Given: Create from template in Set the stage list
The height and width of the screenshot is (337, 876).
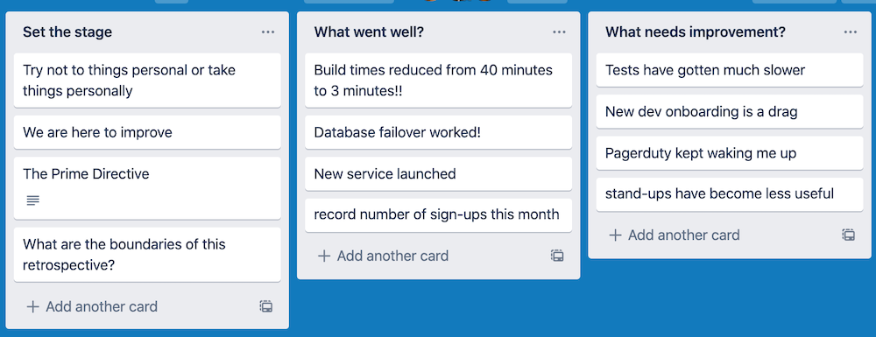Looking at the screenshot, I should 266,306.
